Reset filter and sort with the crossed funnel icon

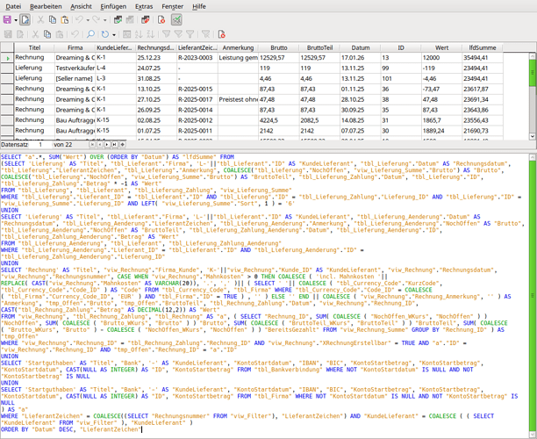(x=206, y=34)
